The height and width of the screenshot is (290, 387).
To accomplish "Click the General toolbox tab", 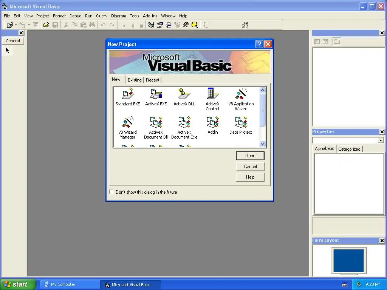I will tap(13, 41).
